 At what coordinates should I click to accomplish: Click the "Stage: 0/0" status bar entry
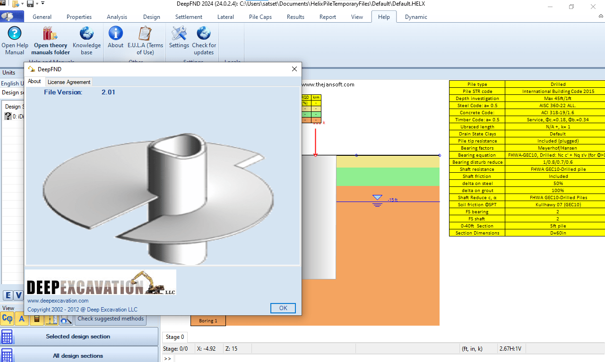pos(175,349)
